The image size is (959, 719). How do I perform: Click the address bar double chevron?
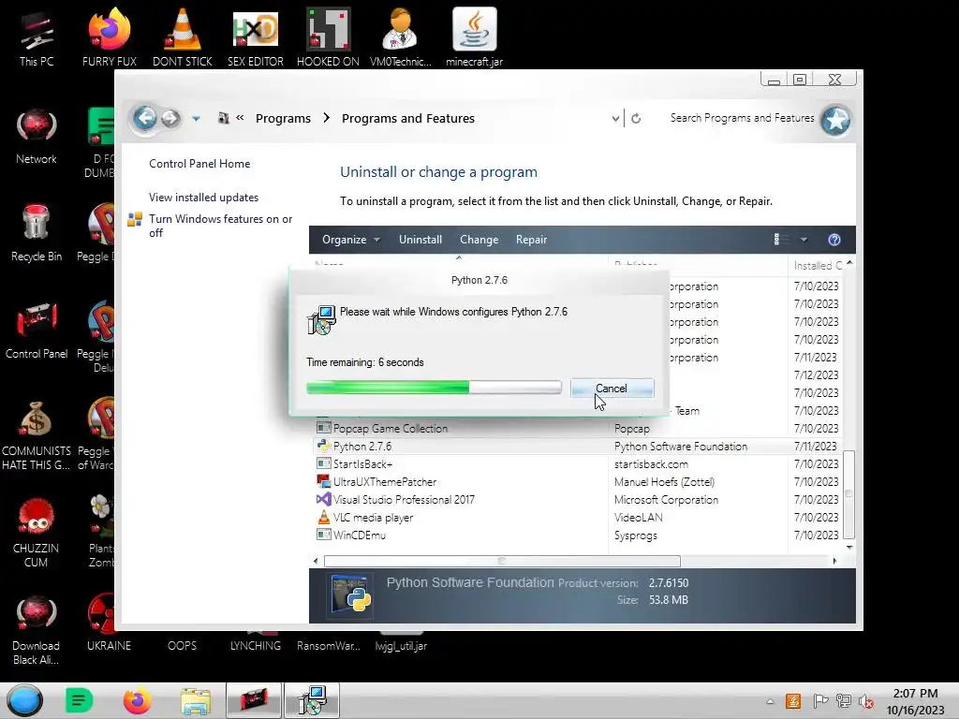240,117
